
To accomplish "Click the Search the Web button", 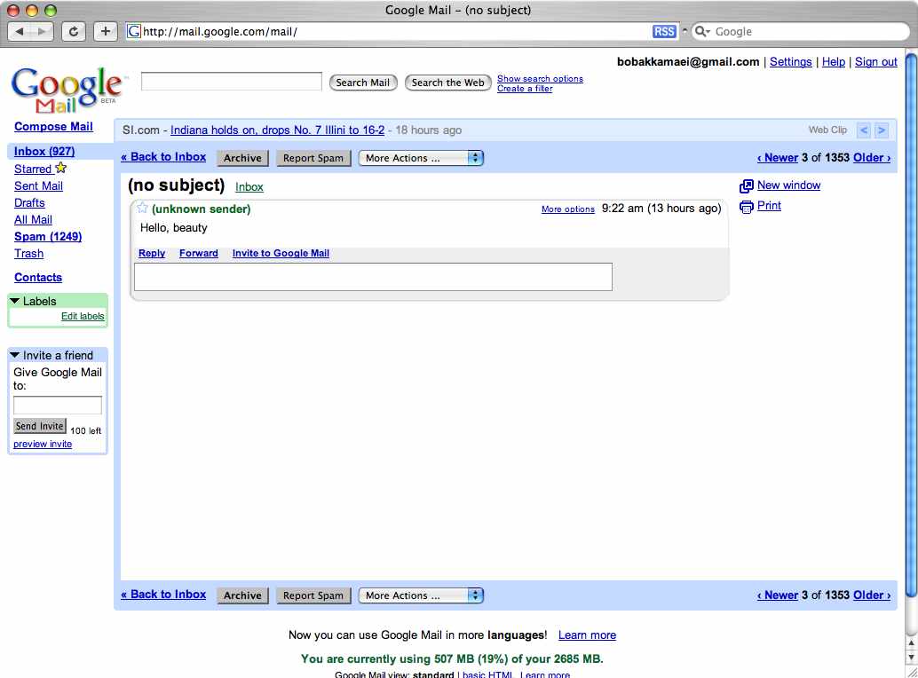I will click(x=447, y=83).
